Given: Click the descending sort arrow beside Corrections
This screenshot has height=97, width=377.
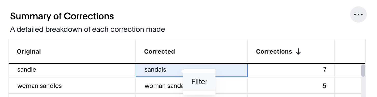Looking at the screenshot, I should [x=298, y=52].
